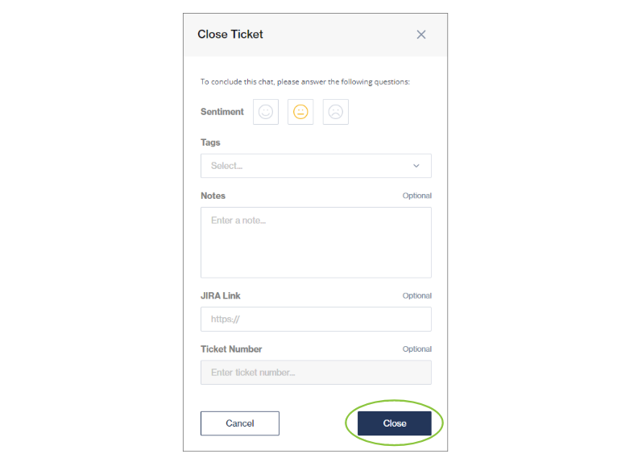Click into the JIRA Link https field
617x458 pixels.
pyautogui.click(x=316, y=319)
